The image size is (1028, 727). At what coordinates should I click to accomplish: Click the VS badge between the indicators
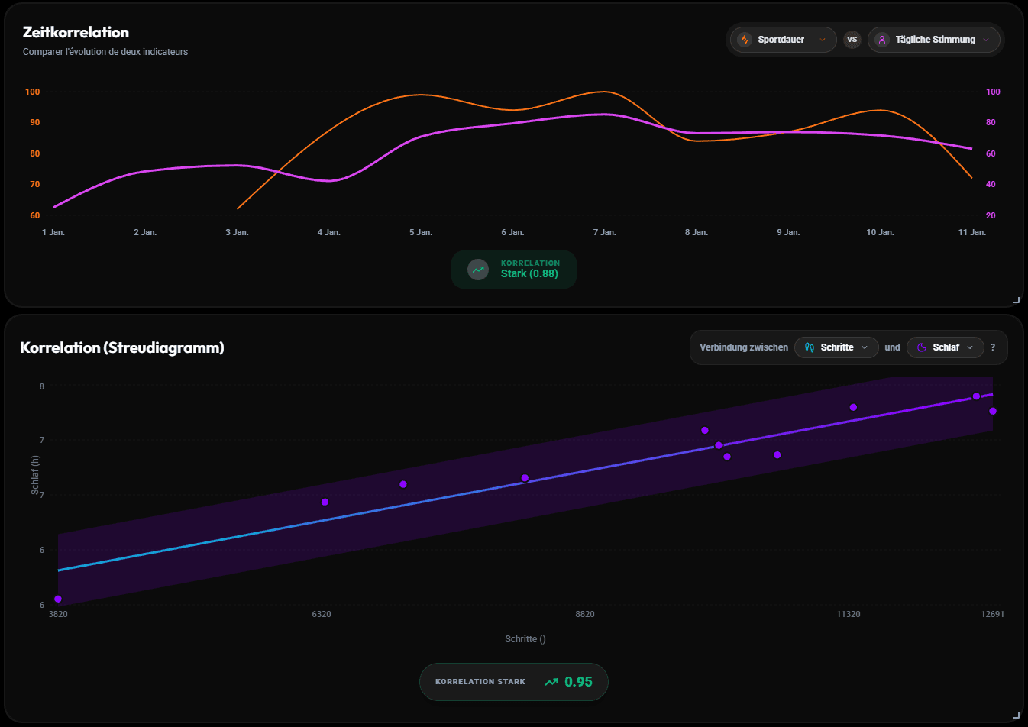(x=852, y=40)
